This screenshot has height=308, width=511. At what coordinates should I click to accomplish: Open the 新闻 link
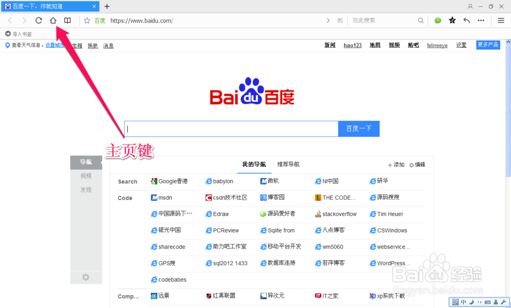[x=330, y=46]
